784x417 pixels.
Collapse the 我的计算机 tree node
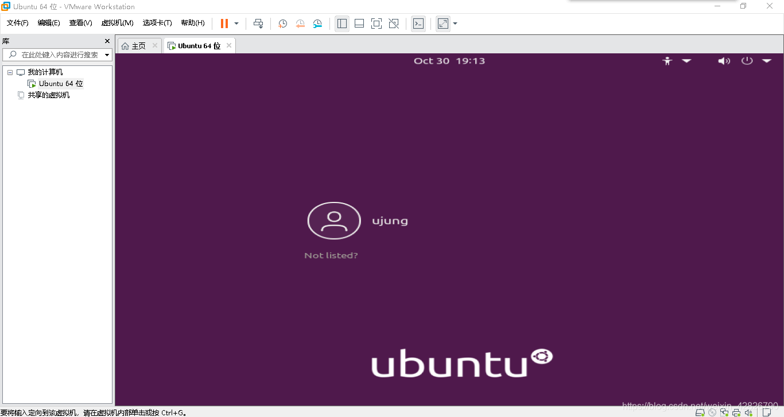click(10, 72)
